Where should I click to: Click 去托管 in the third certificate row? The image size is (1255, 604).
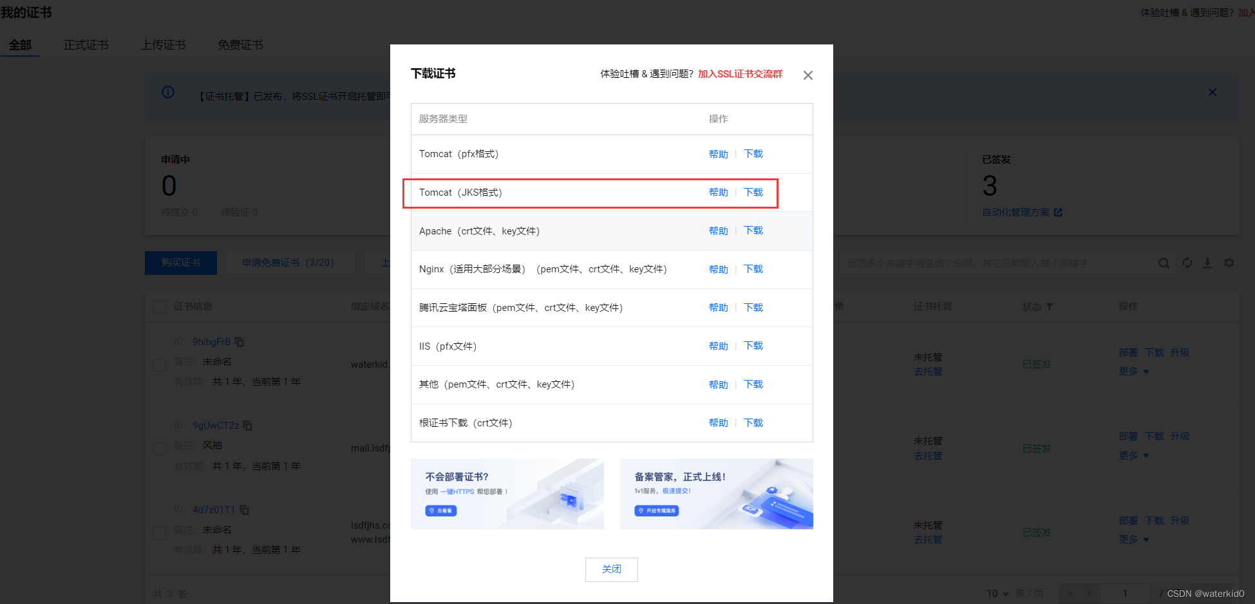pyautogui.click(x=928, y=540)
